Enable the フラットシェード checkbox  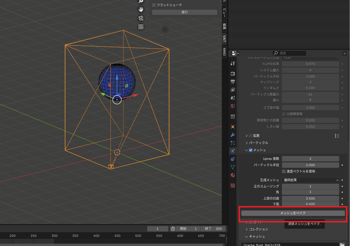point(154,5)
